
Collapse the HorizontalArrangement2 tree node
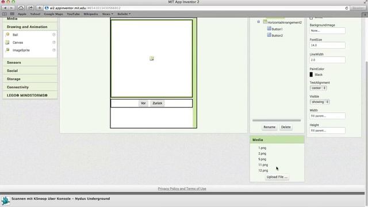pos(258,22)
